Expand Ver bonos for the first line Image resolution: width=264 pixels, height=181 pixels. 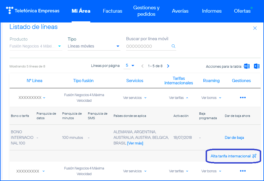coord(211,98)
